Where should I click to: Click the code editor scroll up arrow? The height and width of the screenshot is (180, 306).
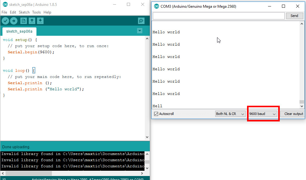point(147,39)
